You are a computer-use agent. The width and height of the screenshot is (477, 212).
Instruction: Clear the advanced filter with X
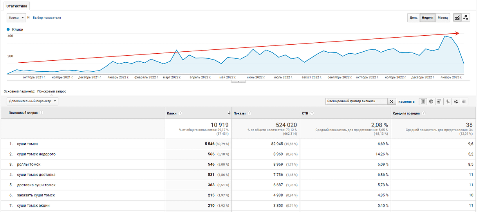point(392,101)
